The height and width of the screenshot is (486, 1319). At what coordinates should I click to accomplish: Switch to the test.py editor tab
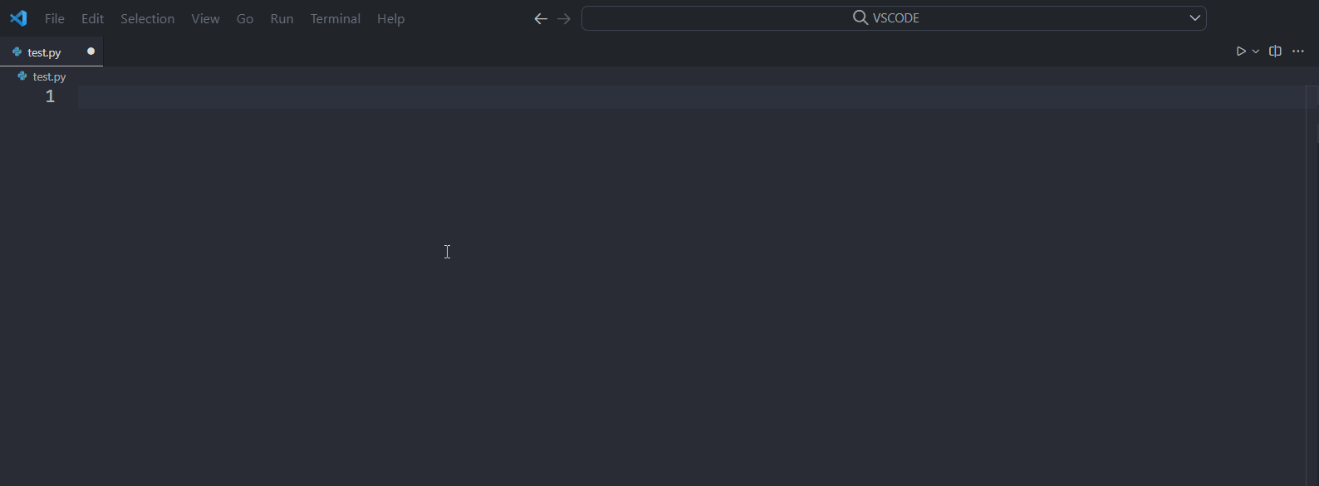51,52
